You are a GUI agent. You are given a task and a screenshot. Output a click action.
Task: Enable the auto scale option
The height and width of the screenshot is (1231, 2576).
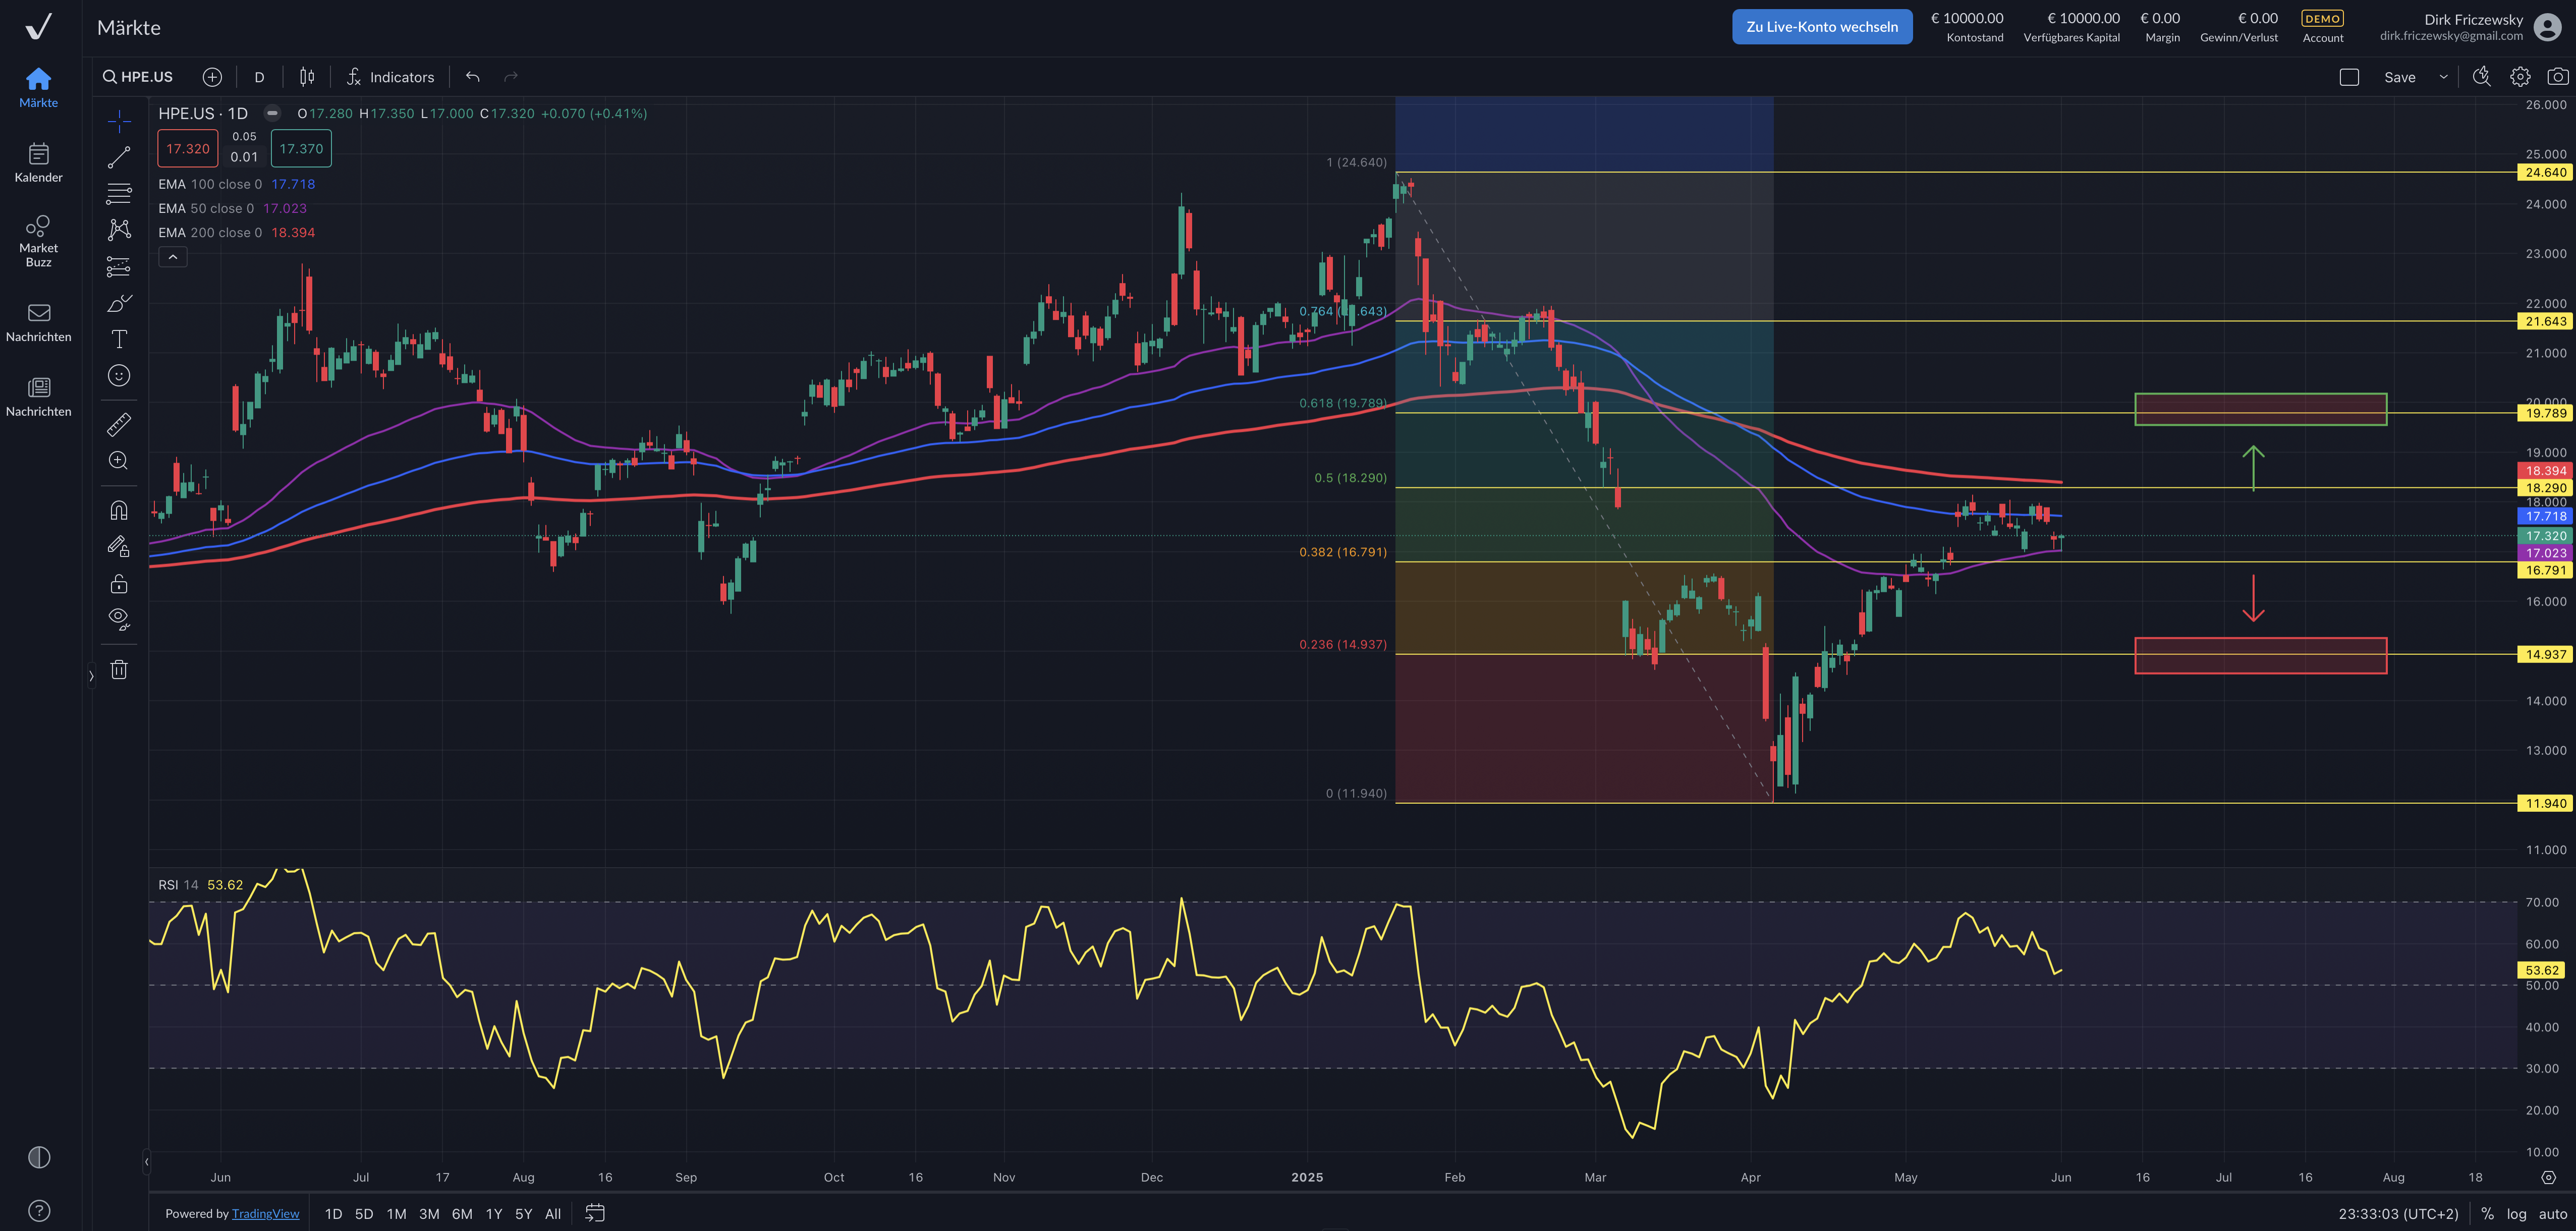2552,1213
